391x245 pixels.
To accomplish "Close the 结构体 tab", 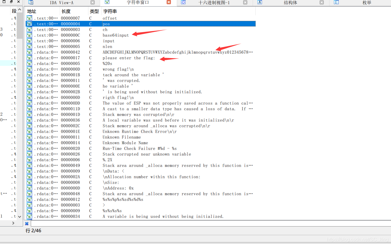I will (322, 2).
